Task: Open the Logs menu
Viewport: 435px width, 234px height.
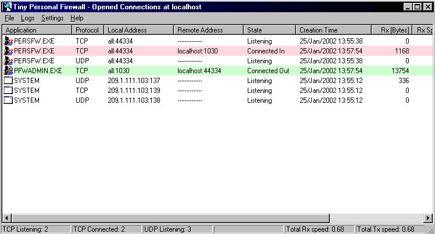Action: click(27, 18)
